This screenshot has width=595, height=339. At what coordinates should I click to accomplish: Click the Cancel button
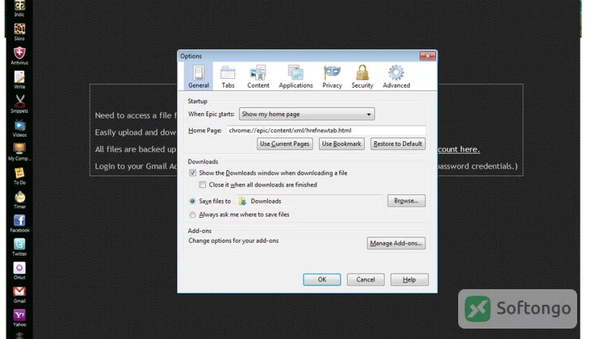365,280
